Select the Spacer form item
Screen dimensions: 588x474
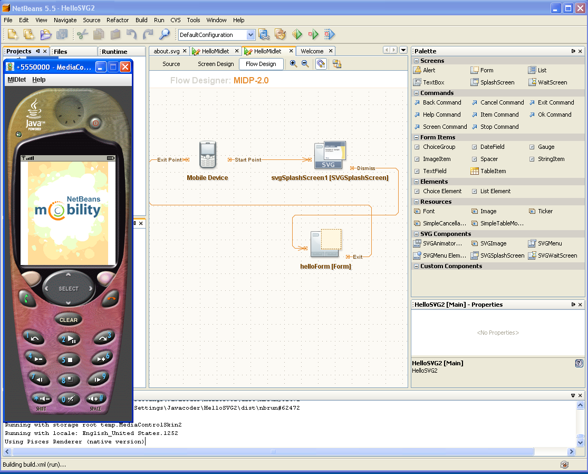(485, 159)
